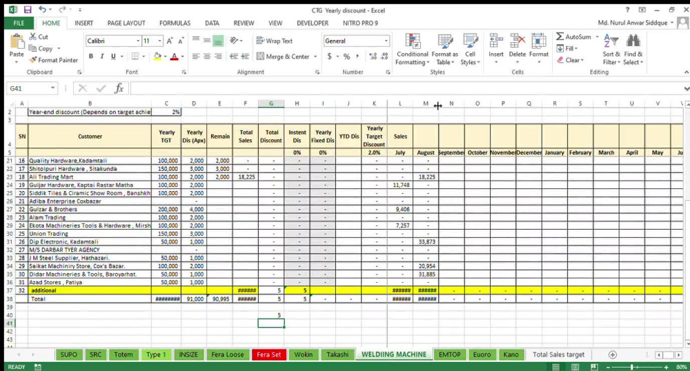Click the Paste clipboard icon

tap(17, 42)
